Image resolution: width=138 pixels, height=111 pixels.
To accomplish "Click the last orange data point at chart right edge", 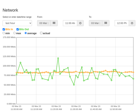I will pyautogui.click(x=133, y=72).
